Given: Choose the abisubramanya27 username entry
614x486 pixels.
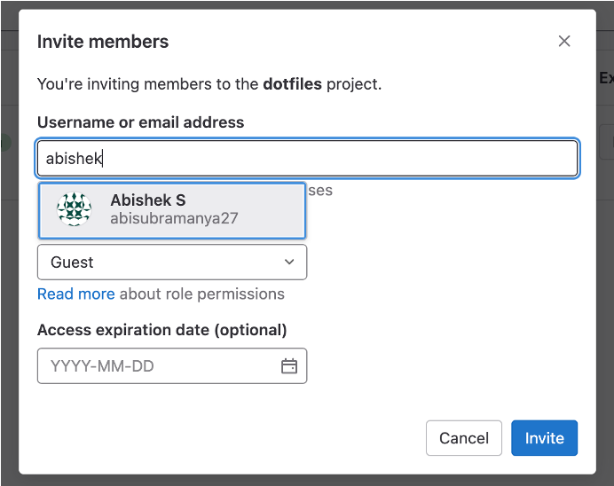Looking at the screenshot, I should click(x=174, y=218).
